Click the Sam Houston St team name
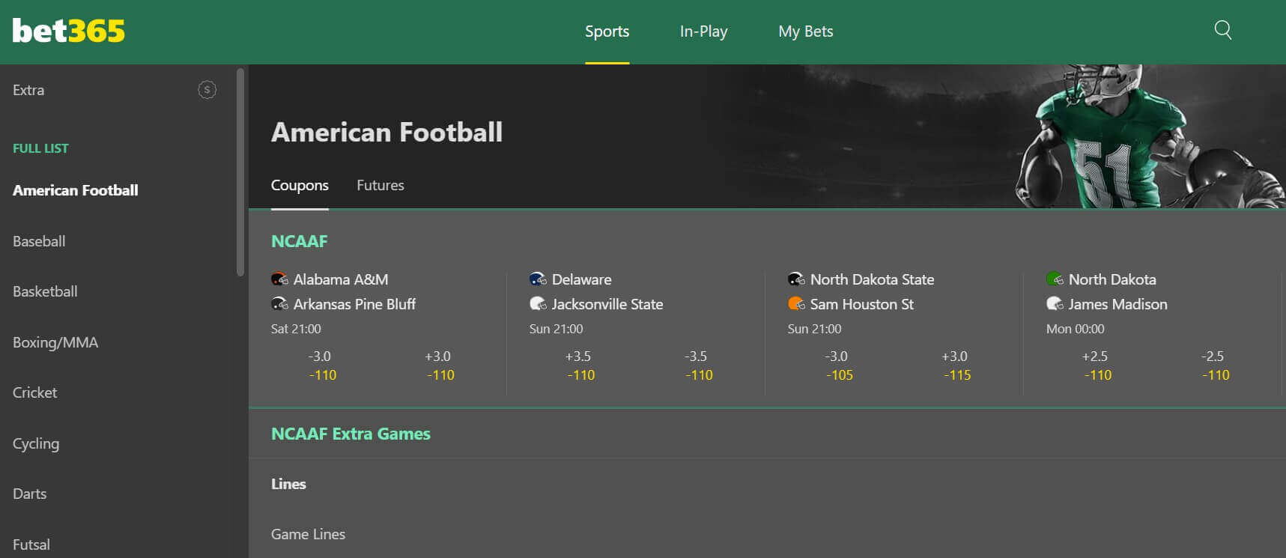 pos(862,304)
